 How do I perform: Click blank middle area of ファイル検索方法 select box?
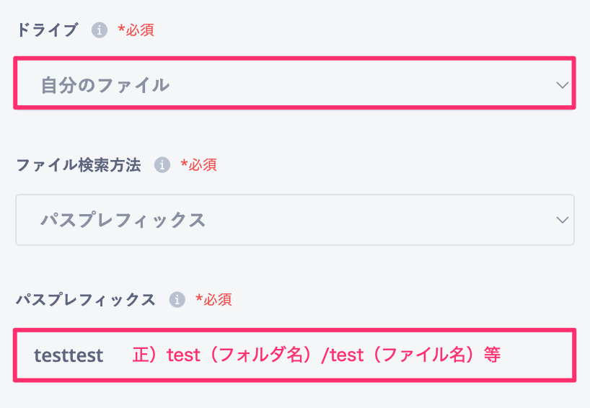coord(377,220)
